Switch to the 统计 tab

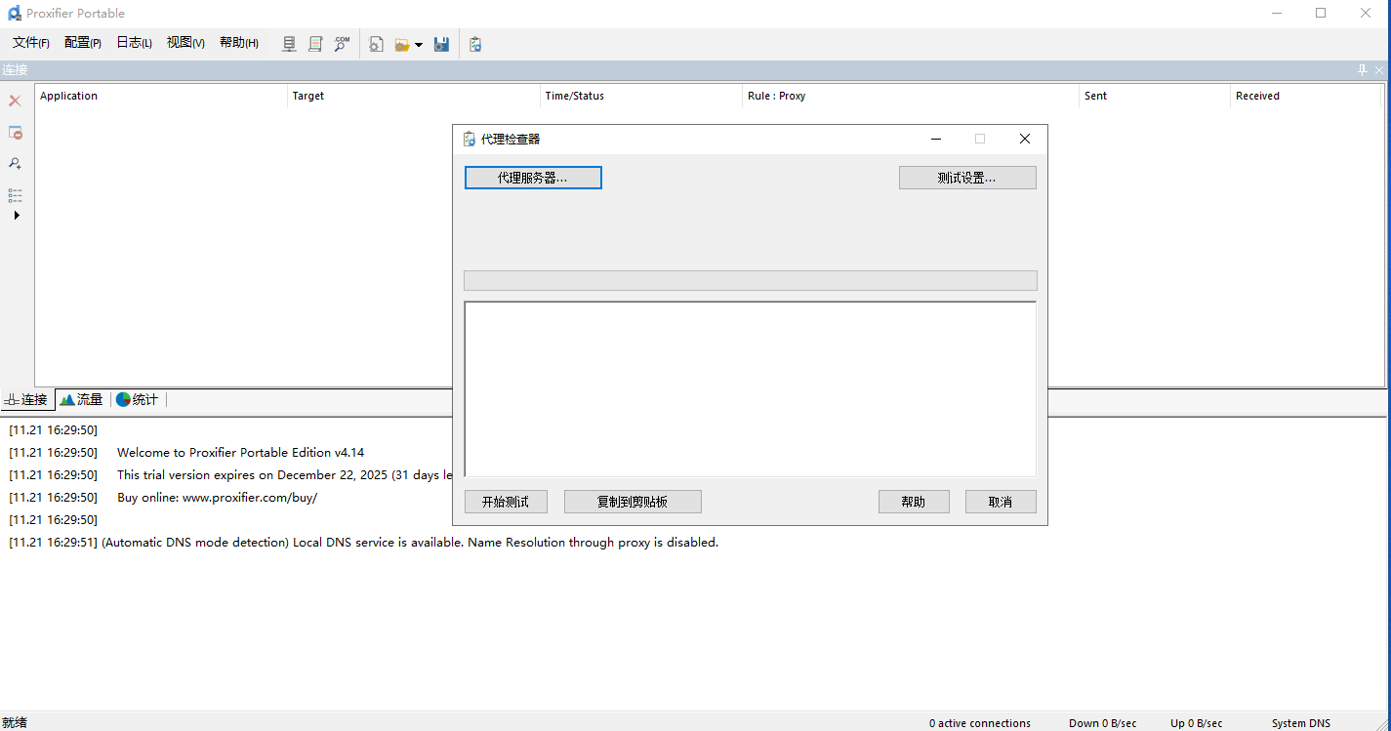click(138, 399)
